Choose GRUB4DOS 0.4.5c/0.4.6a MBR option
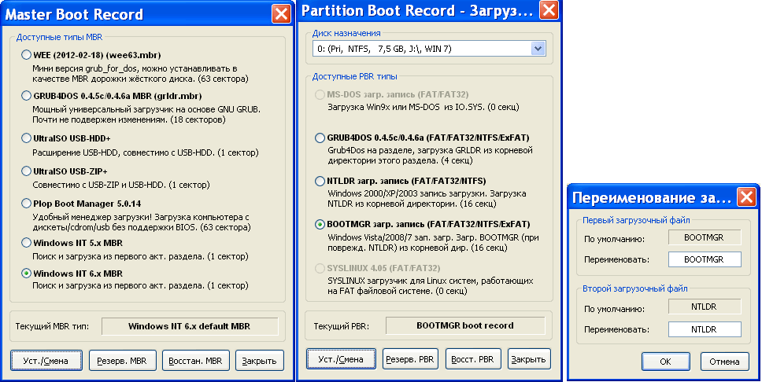 (27, 95)
